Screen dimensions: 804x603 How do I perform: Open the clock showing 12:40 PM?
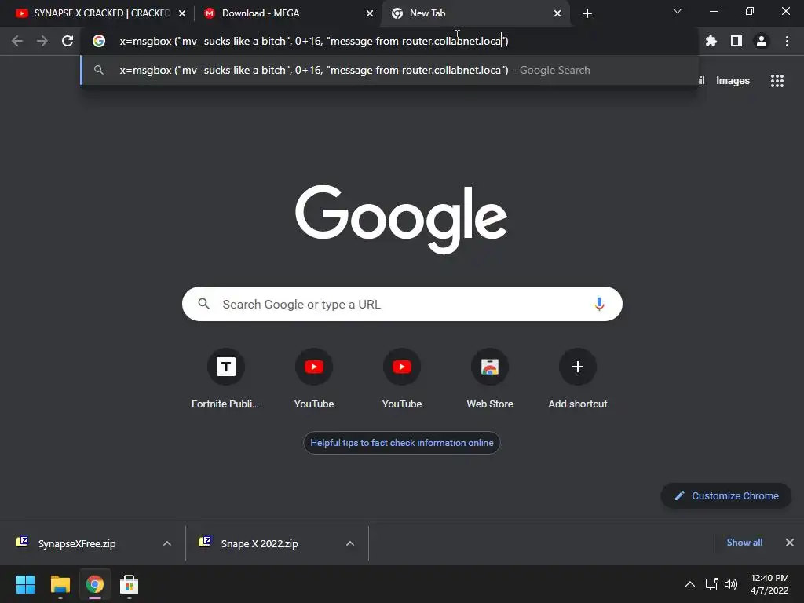(x=769, y=584)
